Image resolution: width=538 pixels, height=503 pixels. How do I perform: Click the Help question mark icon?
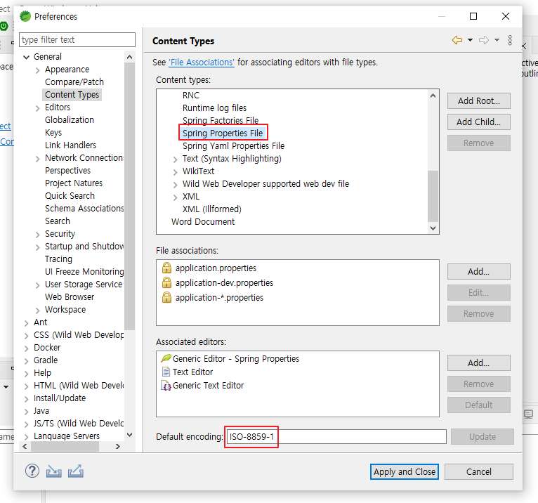32,471
